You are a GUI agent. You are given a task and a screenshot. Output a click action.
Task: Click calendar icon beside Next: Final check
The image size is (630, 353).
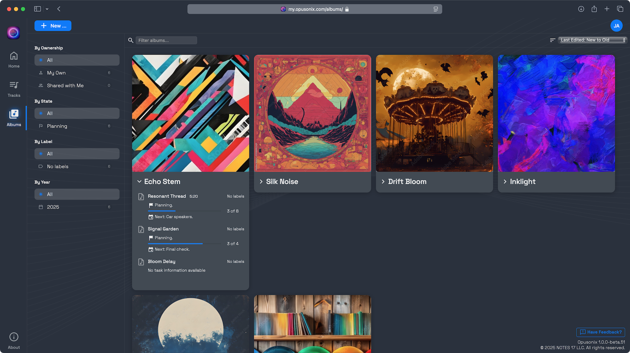point(151,249)
